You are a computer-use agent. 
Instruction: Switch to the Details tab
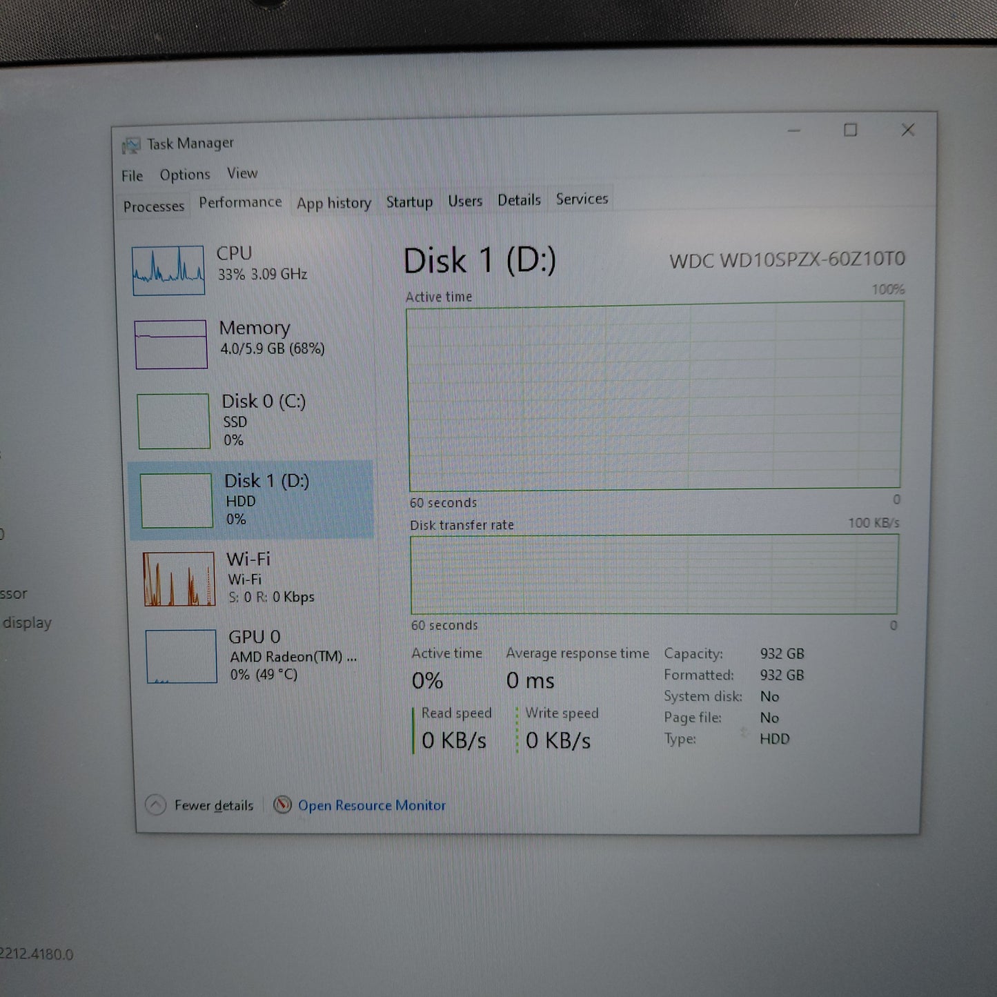[x=519, y=200]
